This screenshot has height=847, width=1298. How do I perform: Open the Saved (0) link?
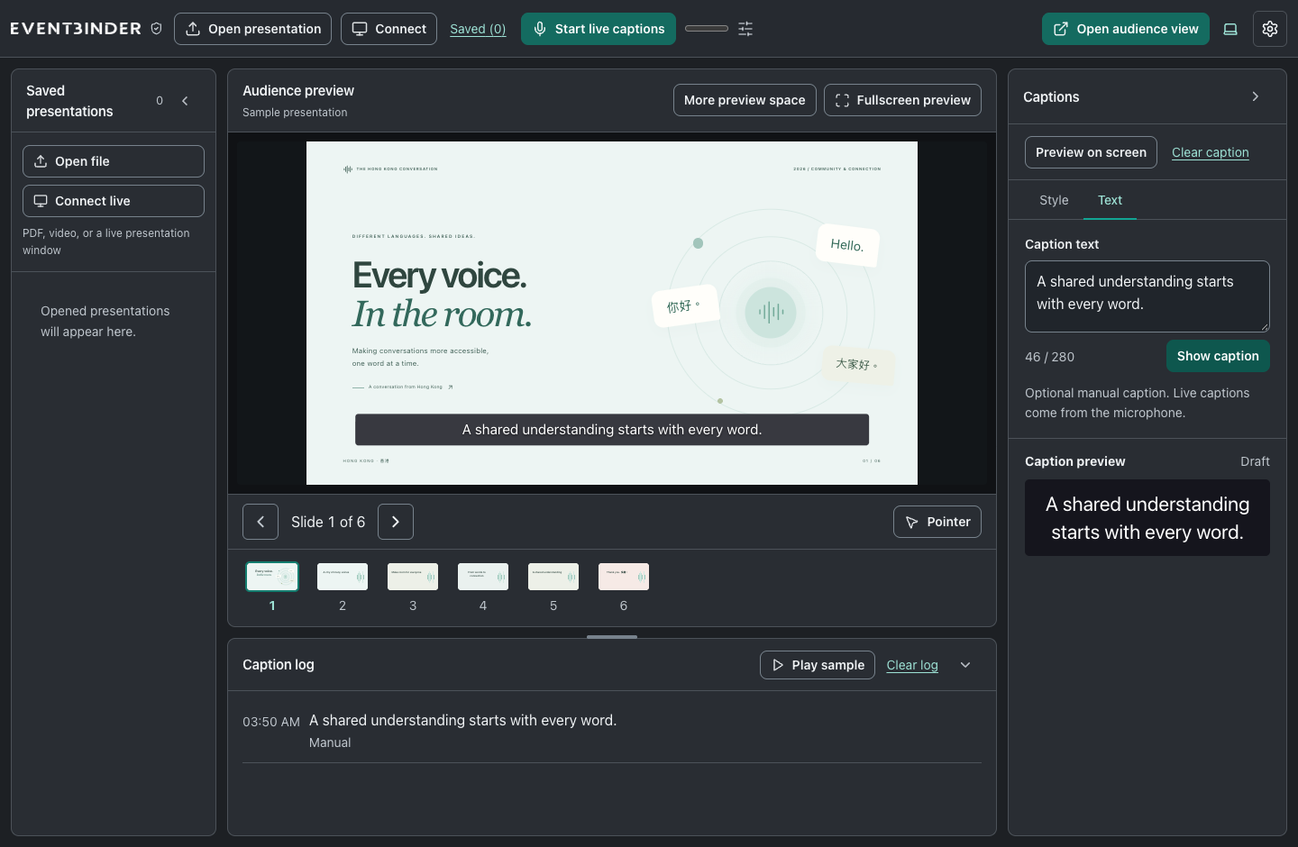tap(478, 29)
